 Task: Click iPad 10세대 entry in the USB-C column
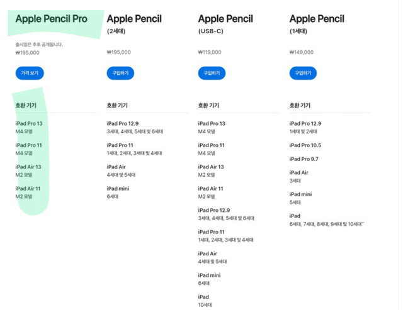[203, 301]
